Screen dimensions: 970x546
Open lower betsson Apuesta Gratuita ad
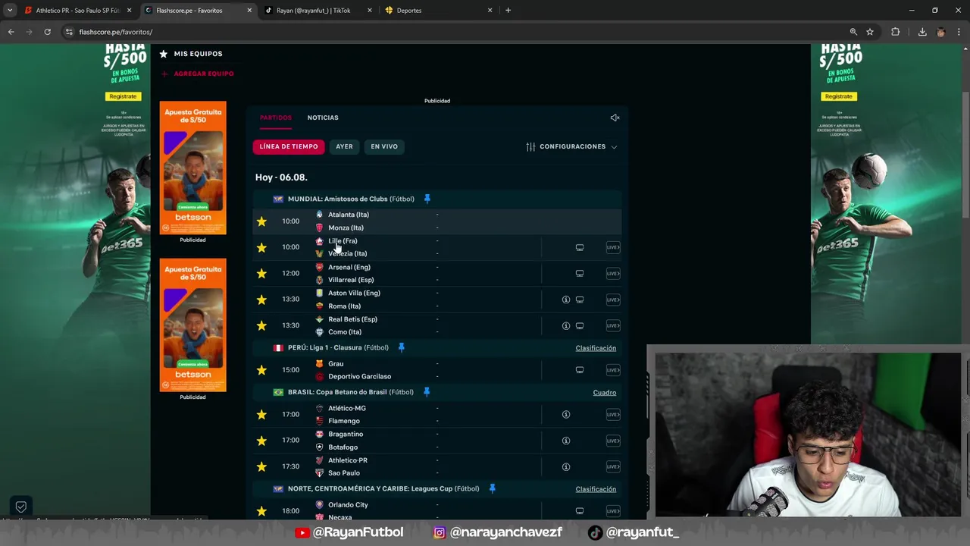tap(192, 325)
